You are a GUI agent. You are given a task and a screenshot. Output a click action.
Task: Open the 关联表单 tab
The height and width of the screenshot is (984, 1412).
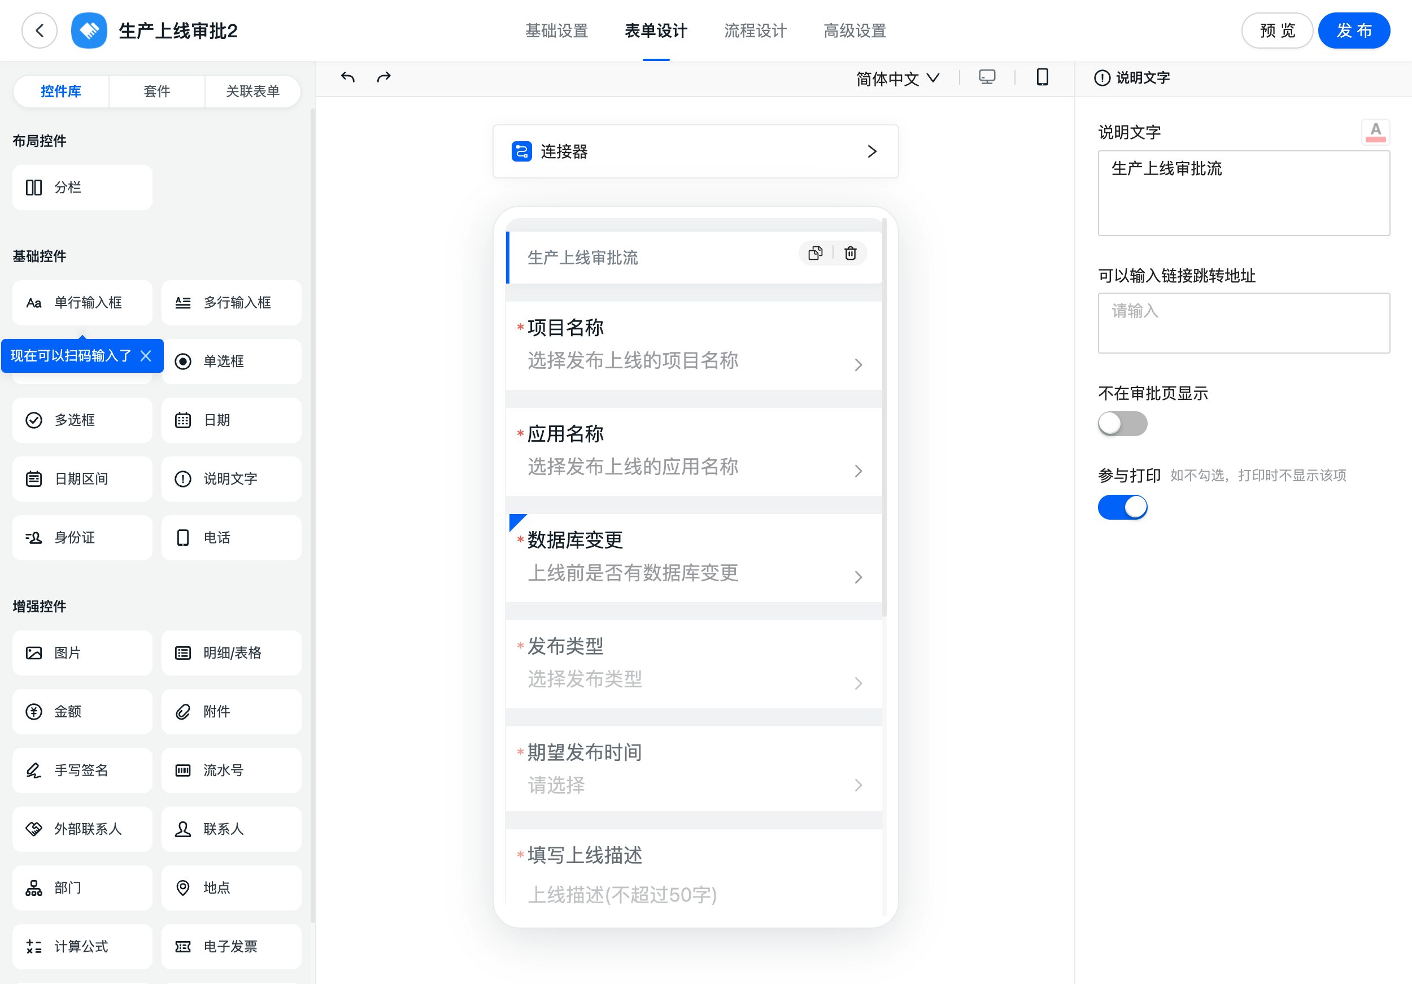[252, 92]
